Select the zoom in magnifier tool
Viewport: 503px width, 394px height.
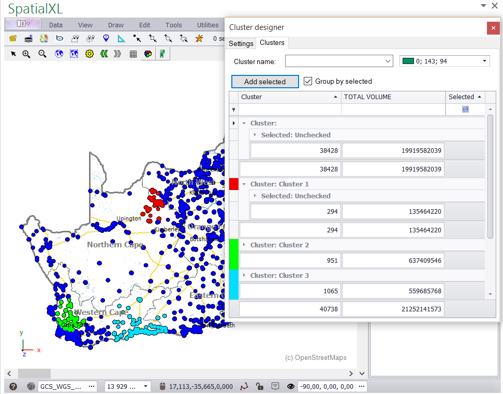pos(26,54)
